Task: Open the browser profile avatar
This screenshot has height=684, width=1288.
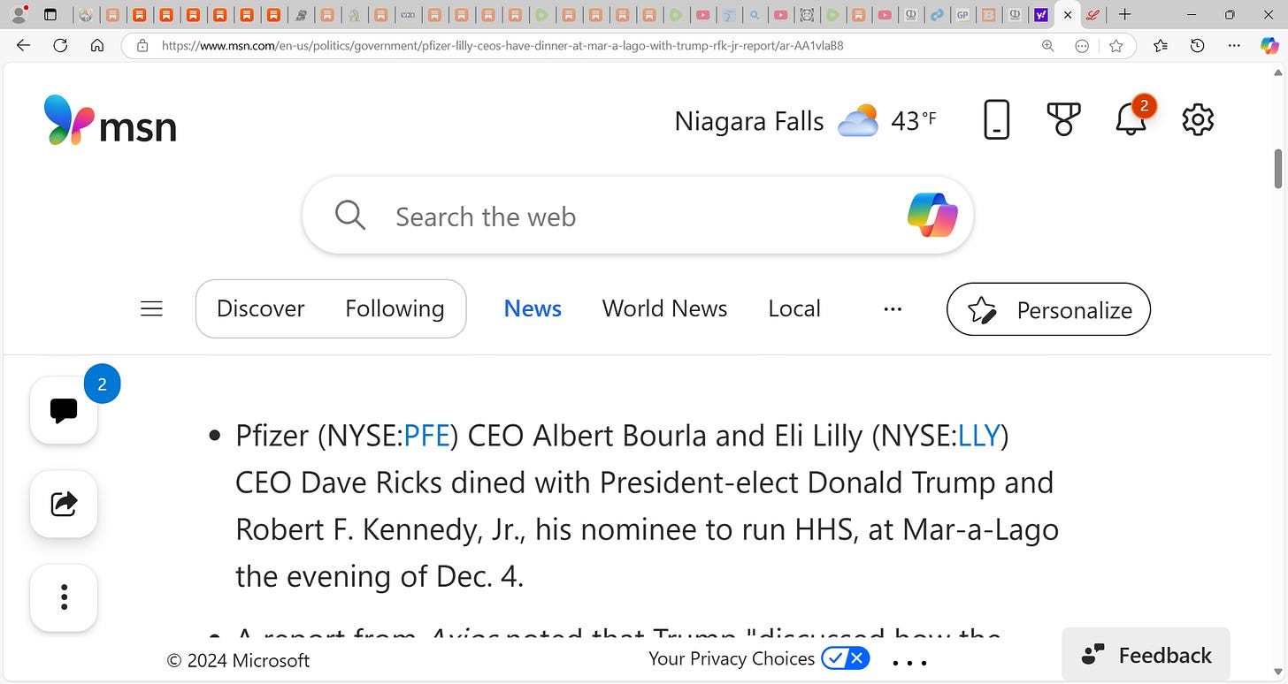Action: click(19, 14)
